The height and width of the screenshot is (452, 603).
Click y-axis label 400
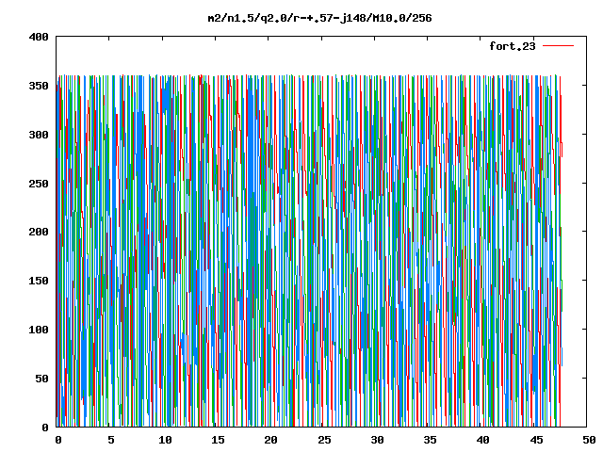[x=39, y=37]
